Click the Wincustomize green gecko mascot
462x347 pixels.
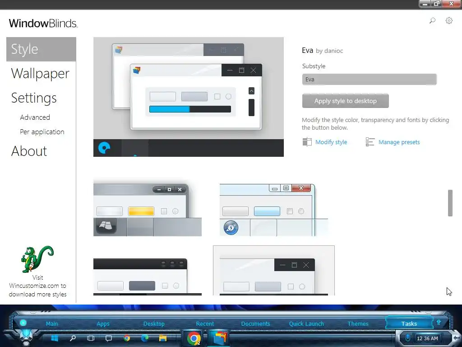pyautogui.click(x=37, y=259)
